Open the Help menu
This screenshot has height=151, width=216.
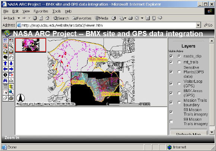pos(68,11)
